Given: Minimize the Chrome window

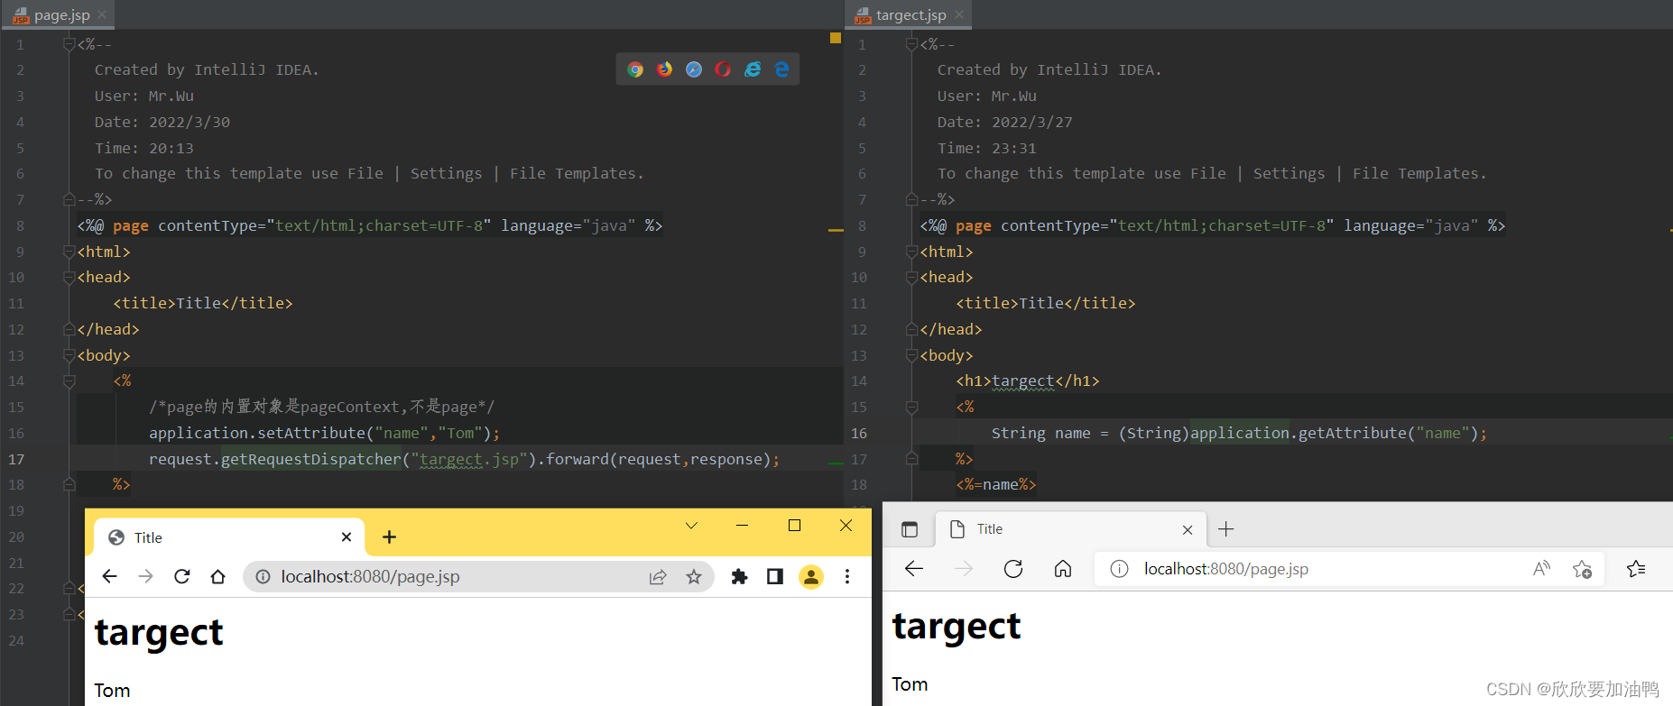Looking at the screenshot, I should pyautogui.click(x=742, y=526).
